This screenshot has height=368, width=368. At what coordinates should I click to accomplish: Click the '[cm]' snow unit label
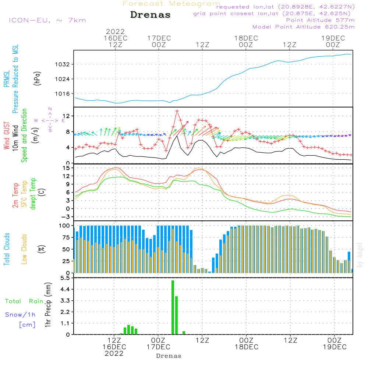(27, 325)
